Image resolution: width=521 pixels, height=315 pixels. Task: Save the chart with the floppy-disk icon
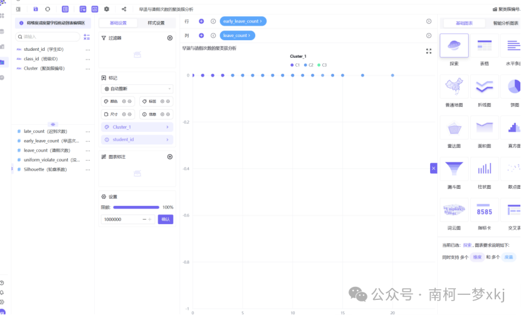(x=36, y=9)
